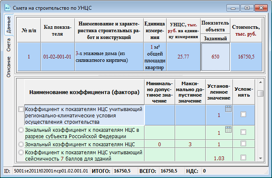Image resolution: width=272 pixels, height=178 pixels.
Task: Click the НДС value 0 in status bar
Action: click(x=204, y=171)
